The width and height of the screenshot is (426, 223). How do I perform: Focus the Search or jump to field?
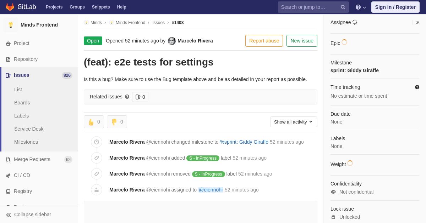pyautogui.click(x=309, y=7)
